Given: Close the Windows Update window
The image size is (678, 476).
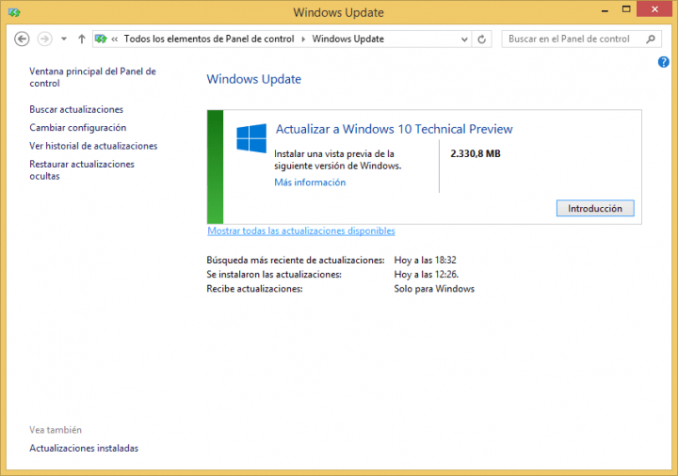Looking at the screenshot, I should [654, 9].
